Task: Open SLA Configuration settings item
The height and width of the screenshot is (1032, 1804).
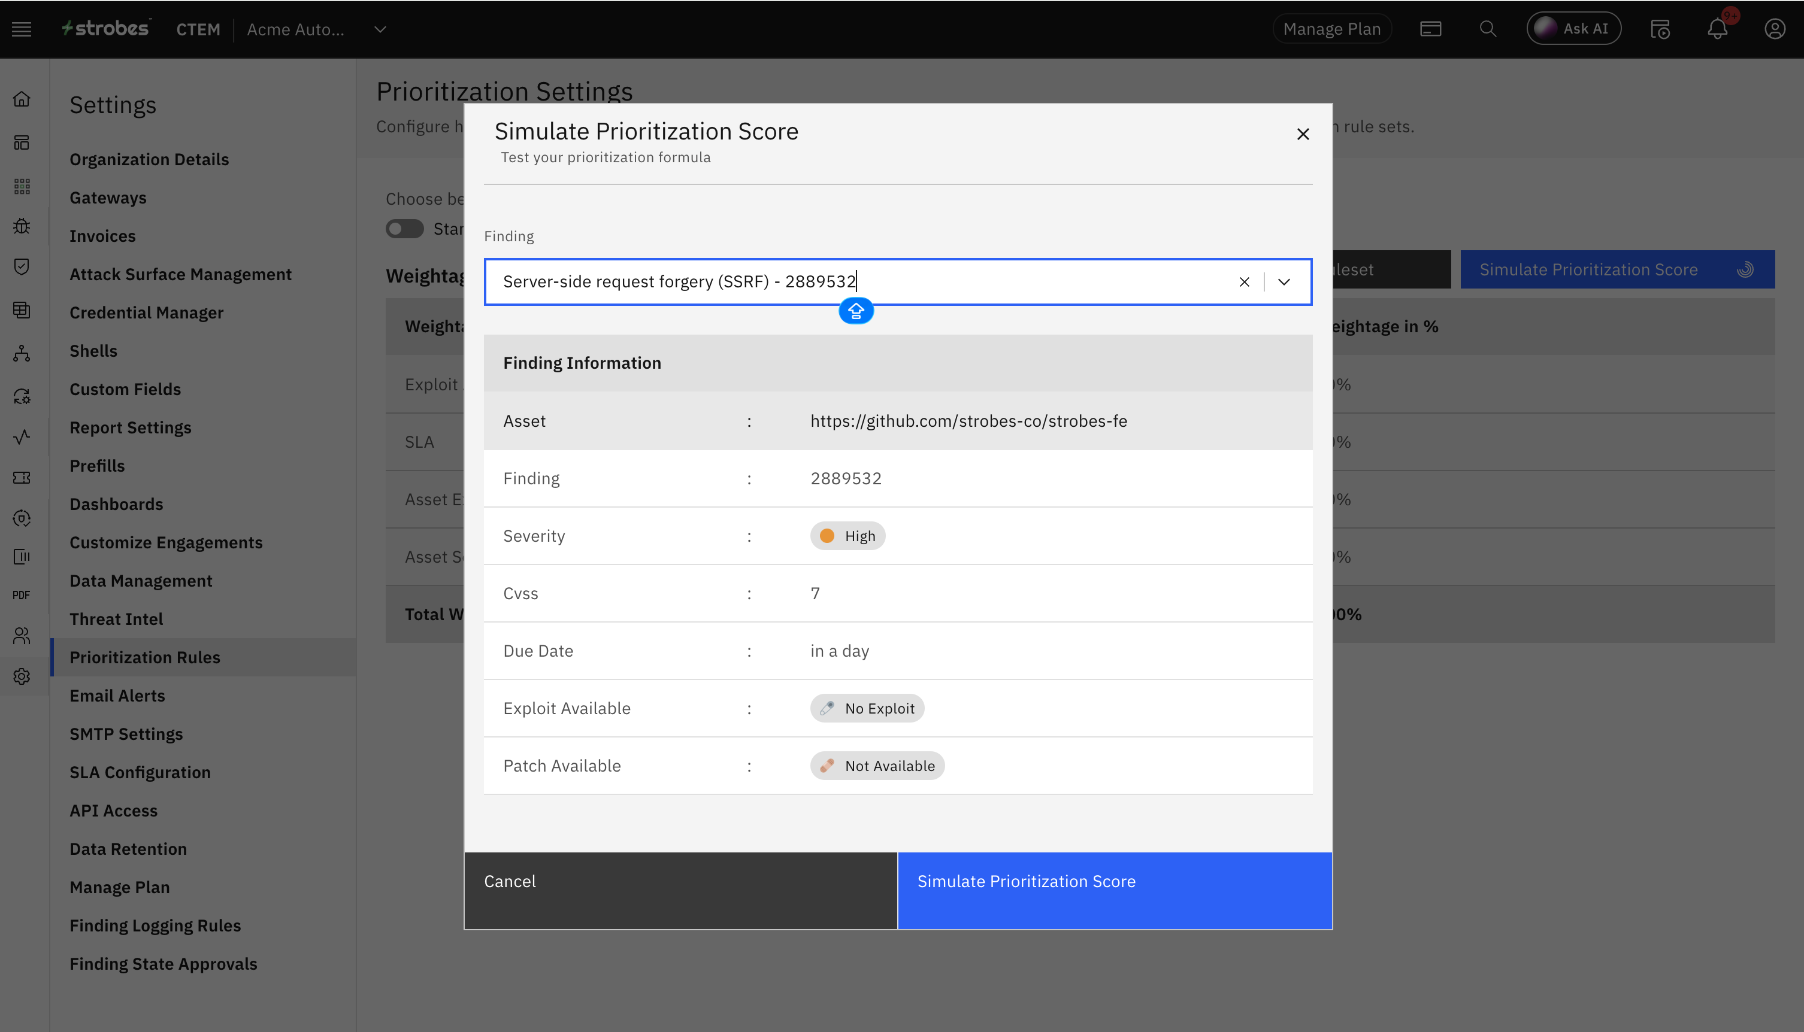Action: (140, 772)
